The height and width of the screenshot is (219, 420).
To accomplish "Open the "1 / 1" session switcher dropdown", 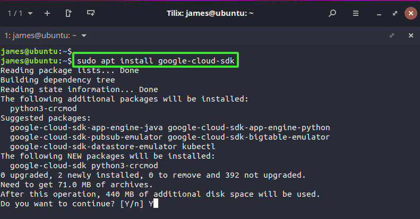I will (20, 13).
